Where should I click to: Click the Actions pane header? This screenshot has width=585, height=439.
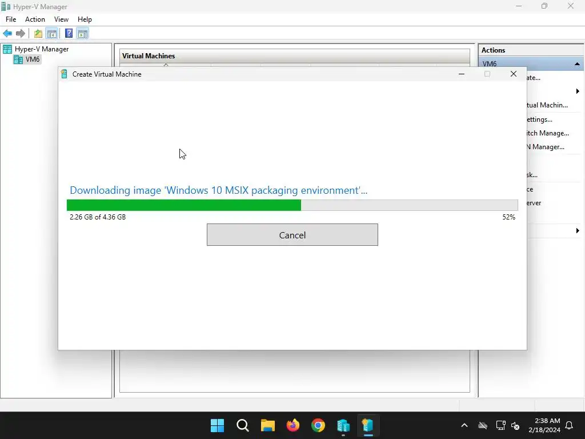493,50
